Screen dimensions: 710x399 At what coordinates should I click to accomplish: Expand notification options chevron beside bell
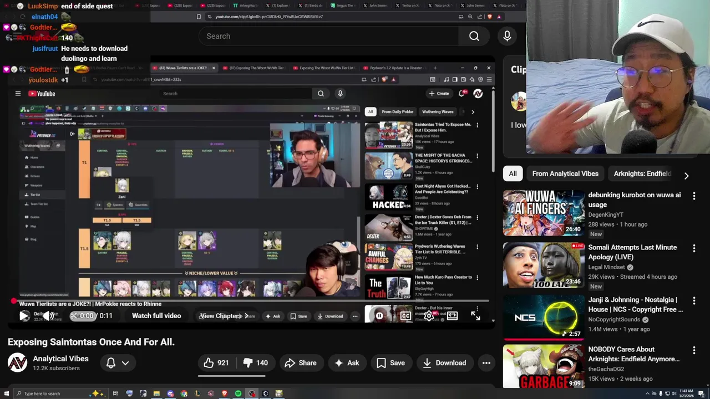coord(125,363)
